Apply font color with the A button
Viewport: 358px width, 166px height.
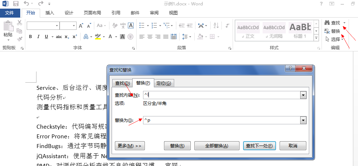tap(110, 37)
